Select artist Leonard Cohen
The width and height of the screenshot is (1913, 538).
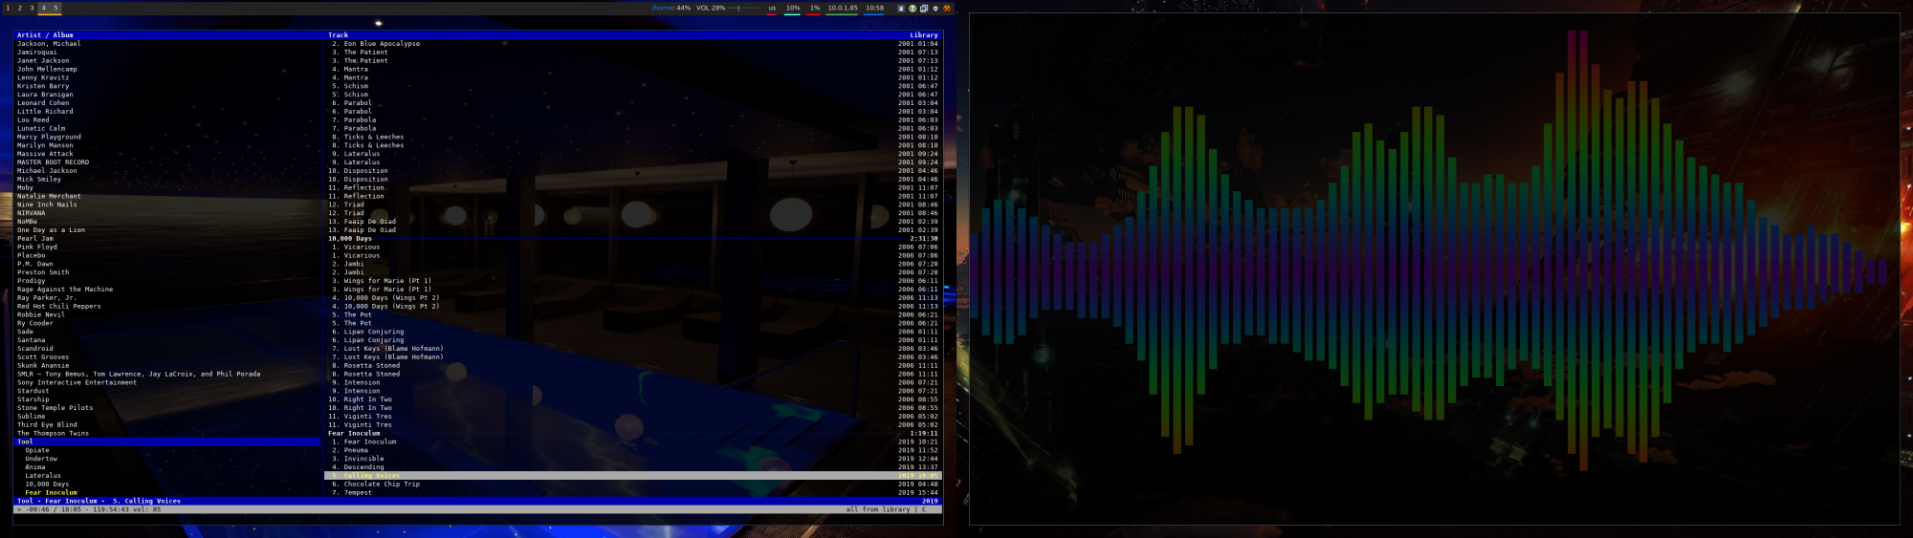tap(43, 103)
